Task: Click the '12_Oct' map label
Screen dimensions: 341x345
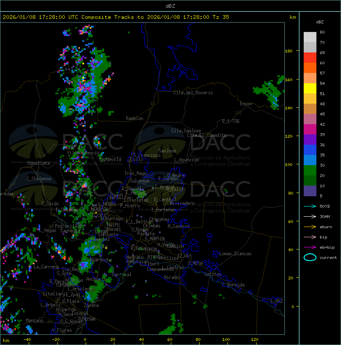Action: tap(184, 256)
